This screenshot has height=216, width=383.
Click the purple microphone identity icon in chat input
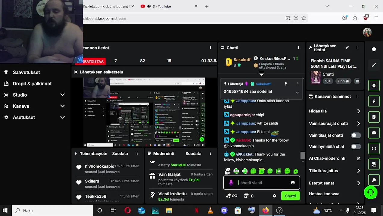231,182
